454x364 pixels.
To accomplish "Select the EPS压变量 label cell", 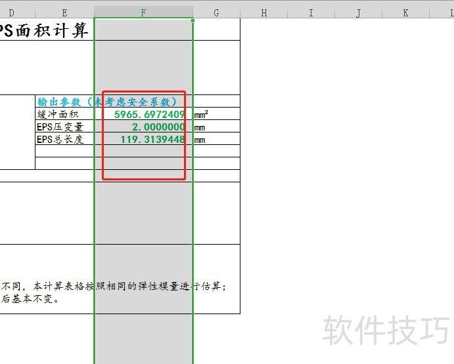I will pyautogui.click(x=64, y=127).
